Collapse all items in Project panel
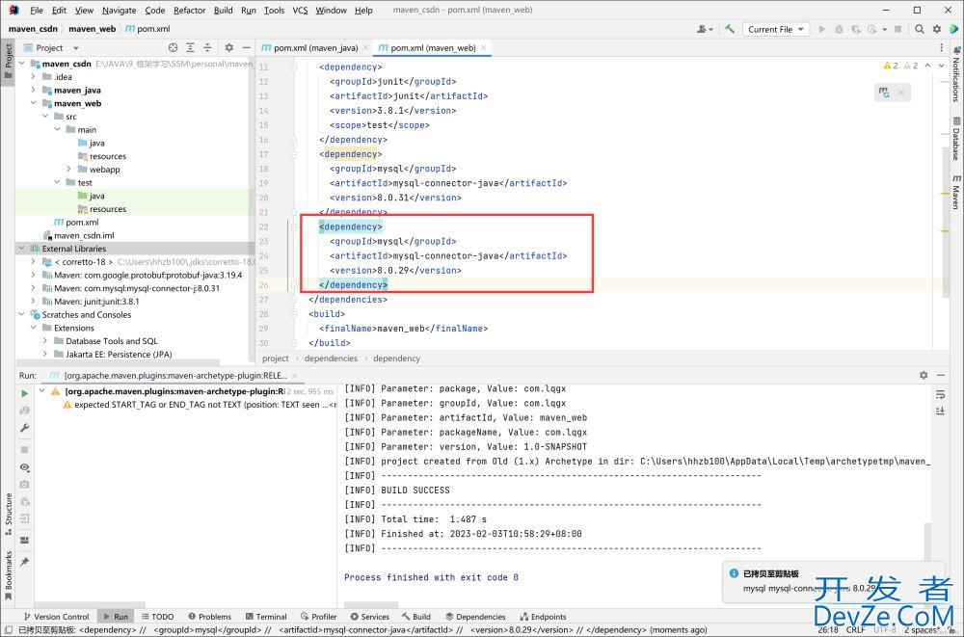The width and height of the screenshot is (964, 637). click(x=208, y=47)
